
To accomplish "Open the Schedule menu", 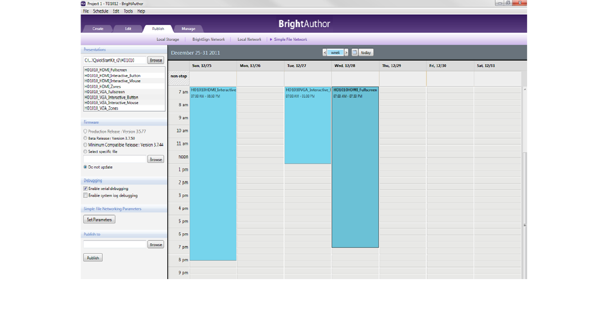I will pos(101,11).
